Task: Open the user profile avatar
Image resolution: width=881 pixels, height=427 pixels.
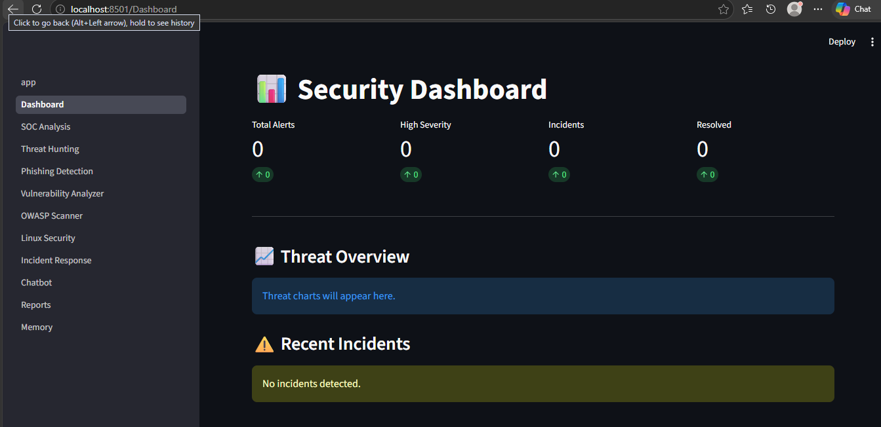Action: [794, 9]
